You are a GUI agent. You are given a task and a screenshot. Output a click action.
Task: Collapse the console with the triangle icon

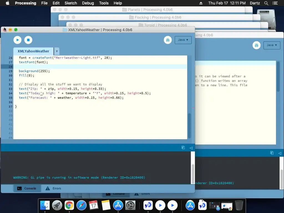pyautogui.click(x=191, y=148)
